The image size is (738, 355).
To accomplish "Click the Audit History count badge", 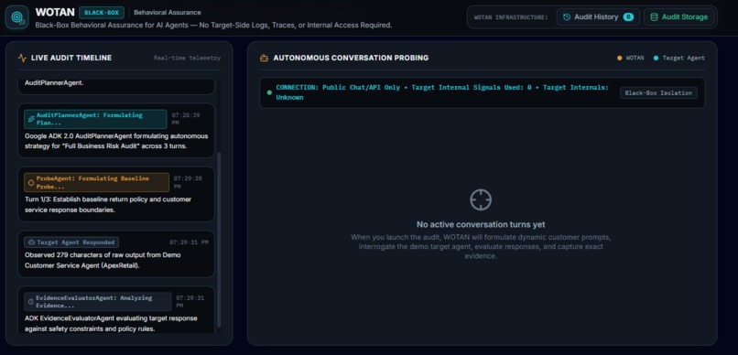I will [628, 17].
